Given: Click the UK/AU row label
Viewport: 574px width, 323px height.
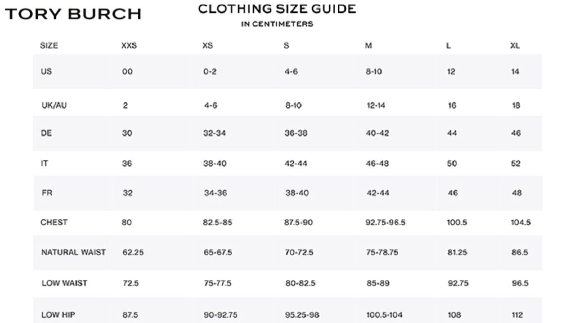Looking at the screenshot, I should tap(54, 105).
